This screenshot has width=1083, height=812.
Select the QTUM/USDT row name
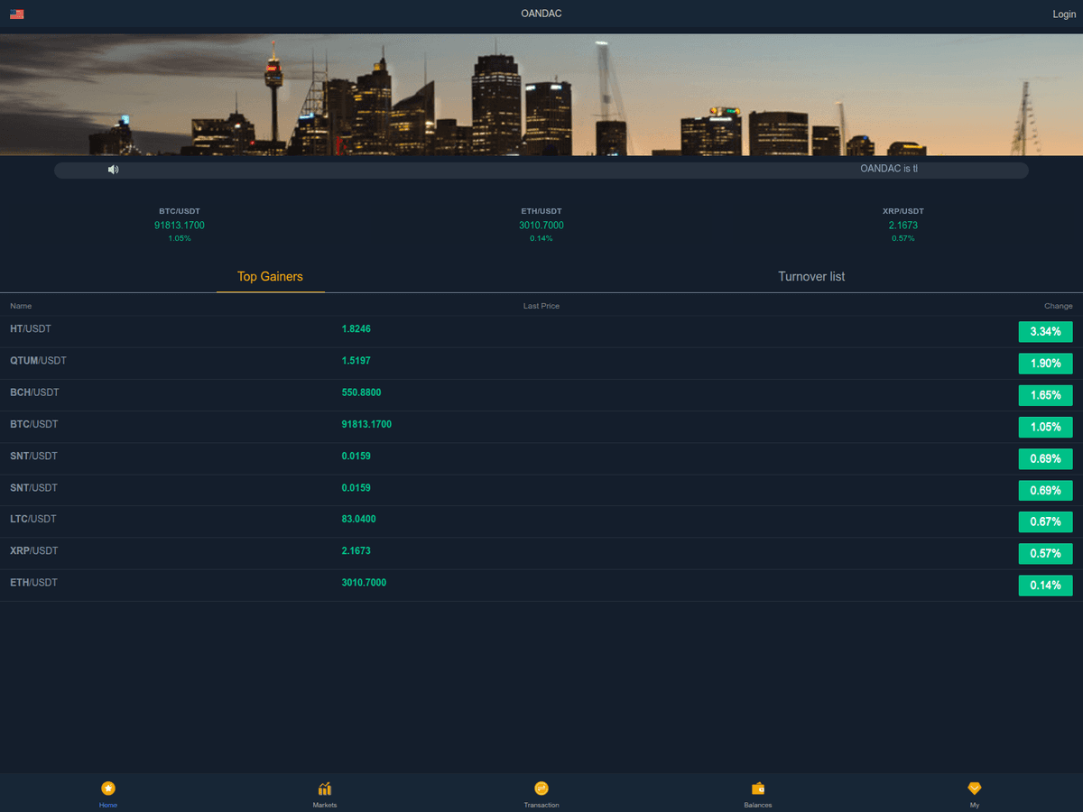38,361
